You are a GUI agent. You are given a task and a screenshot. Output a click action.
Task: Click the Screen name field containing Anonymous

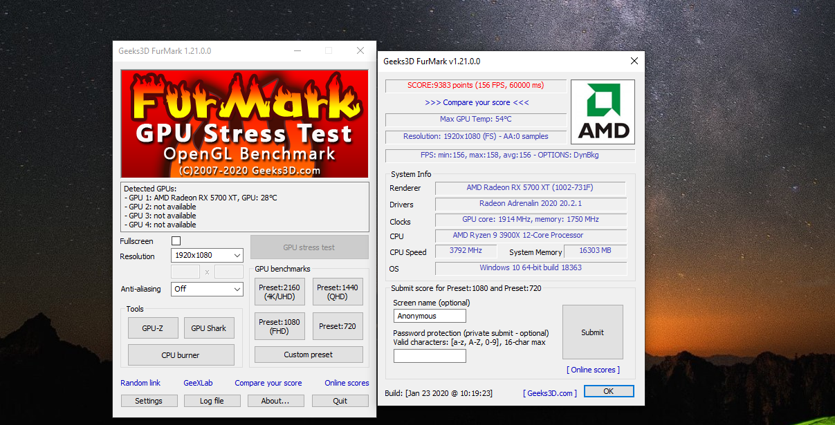pyautogui.click(x=430, y=316)
